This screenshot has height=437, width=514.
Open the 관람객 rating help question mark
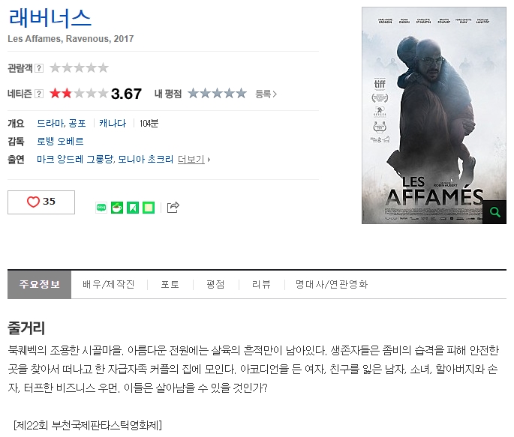39,68
